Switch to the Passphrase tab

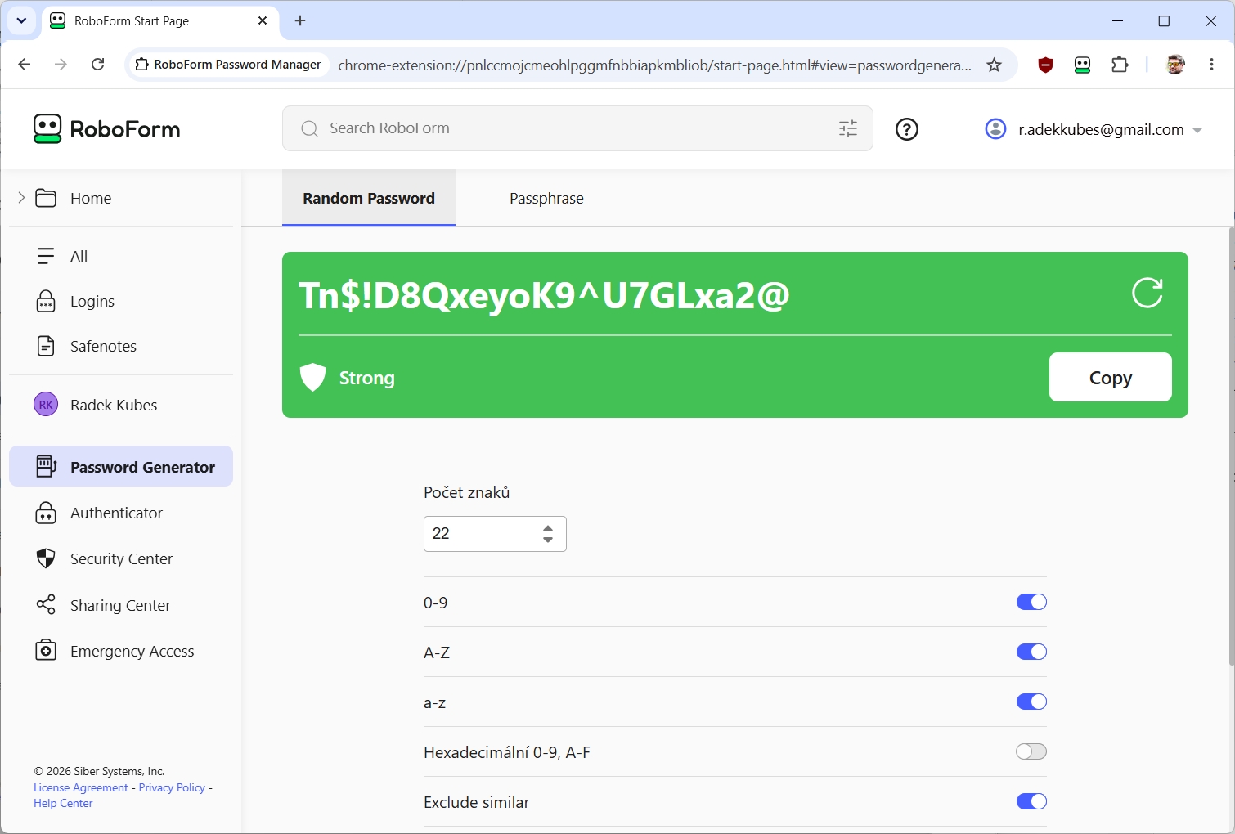[x=546, y=199]
